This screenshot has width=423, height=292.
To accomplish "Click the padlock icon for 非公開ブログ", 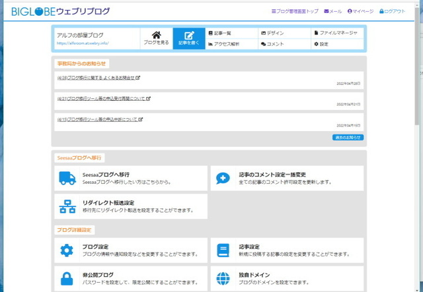I will point(67,279).
